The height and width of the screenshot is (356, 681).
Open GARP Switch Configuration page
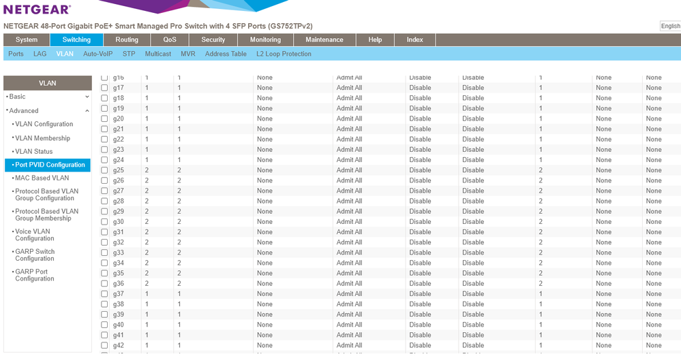[x=34, y=255]
